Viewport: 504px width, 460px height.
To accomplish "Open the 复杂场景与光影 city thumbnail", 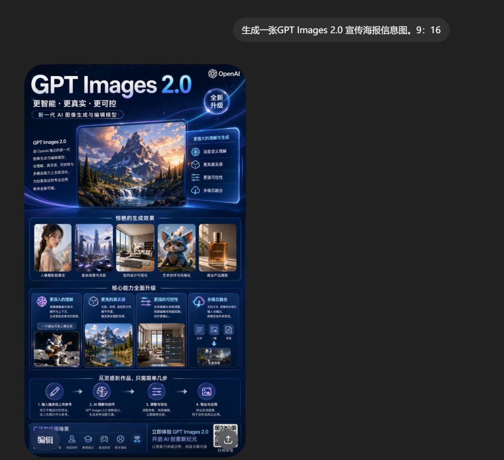I will (x=94, y=247).
